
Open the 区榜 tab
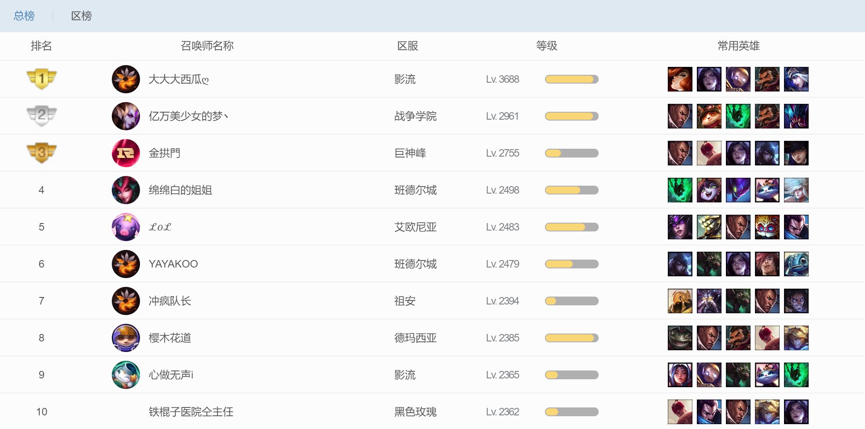[81, 16]
